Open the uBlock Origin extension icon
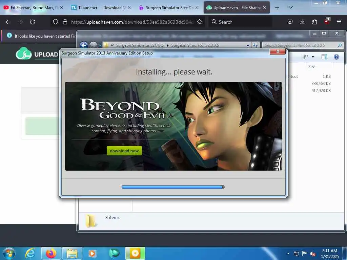The image size is (347, 260). (x=327, y=21)
